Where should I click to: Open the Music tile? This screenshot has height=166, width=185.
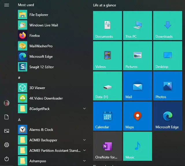(x=138, y=146)
